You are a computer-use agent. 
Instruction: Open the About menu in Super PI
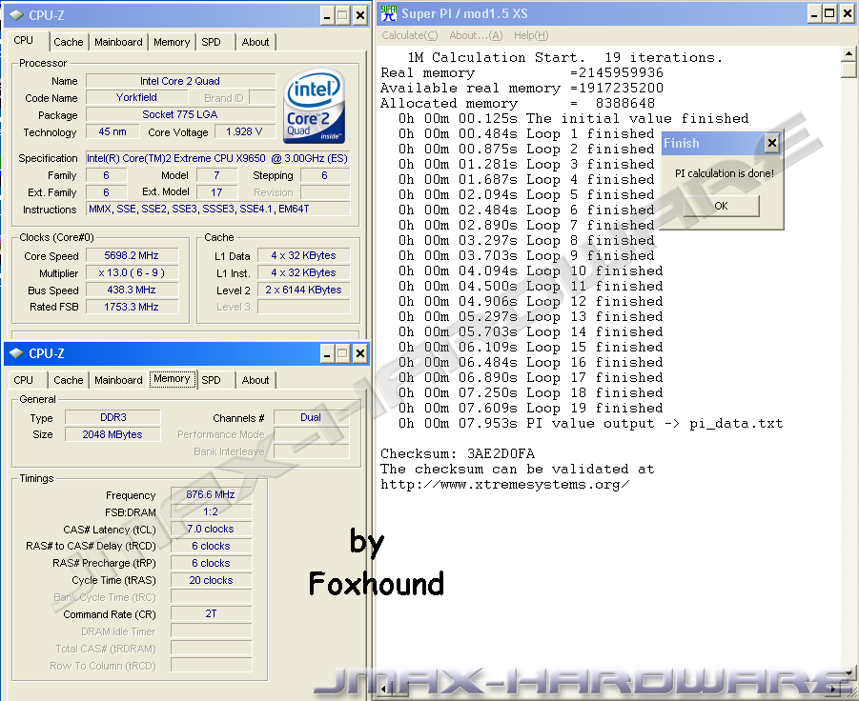pos(476,35)
